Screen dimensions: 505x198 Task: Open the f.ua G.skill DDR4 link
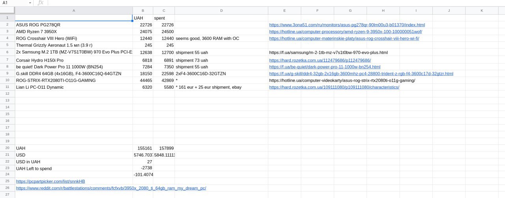pyautogui.click(x=361, y=74)
